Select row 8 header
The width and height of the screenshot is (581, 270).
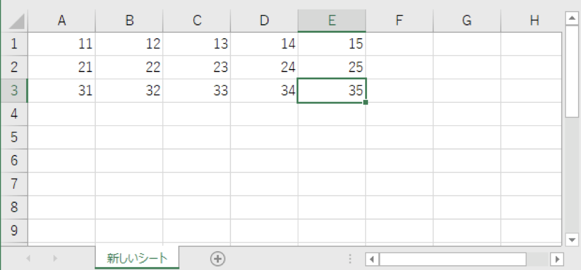pos(14,207)
